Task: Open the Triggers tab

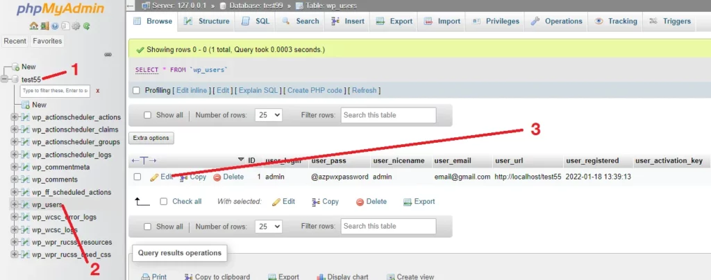Action: pyautogui.click(x=670, y=21)
